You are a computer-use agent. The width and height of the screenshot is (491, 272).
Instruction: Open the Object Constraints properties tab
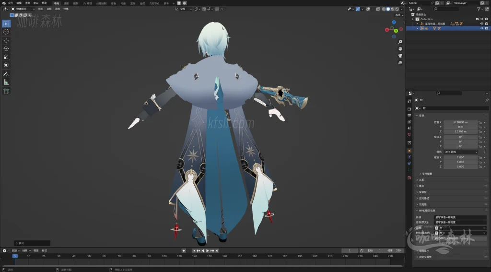[409, 163]
